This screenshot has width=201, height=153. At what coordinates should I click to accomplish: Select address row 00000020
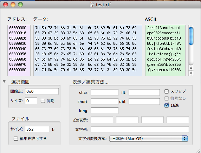tap(18, 38)
